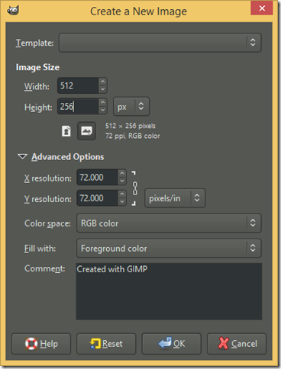Screen dimensions: 281x369
Task: Open the Template dropdown
Action: point(160,43)
